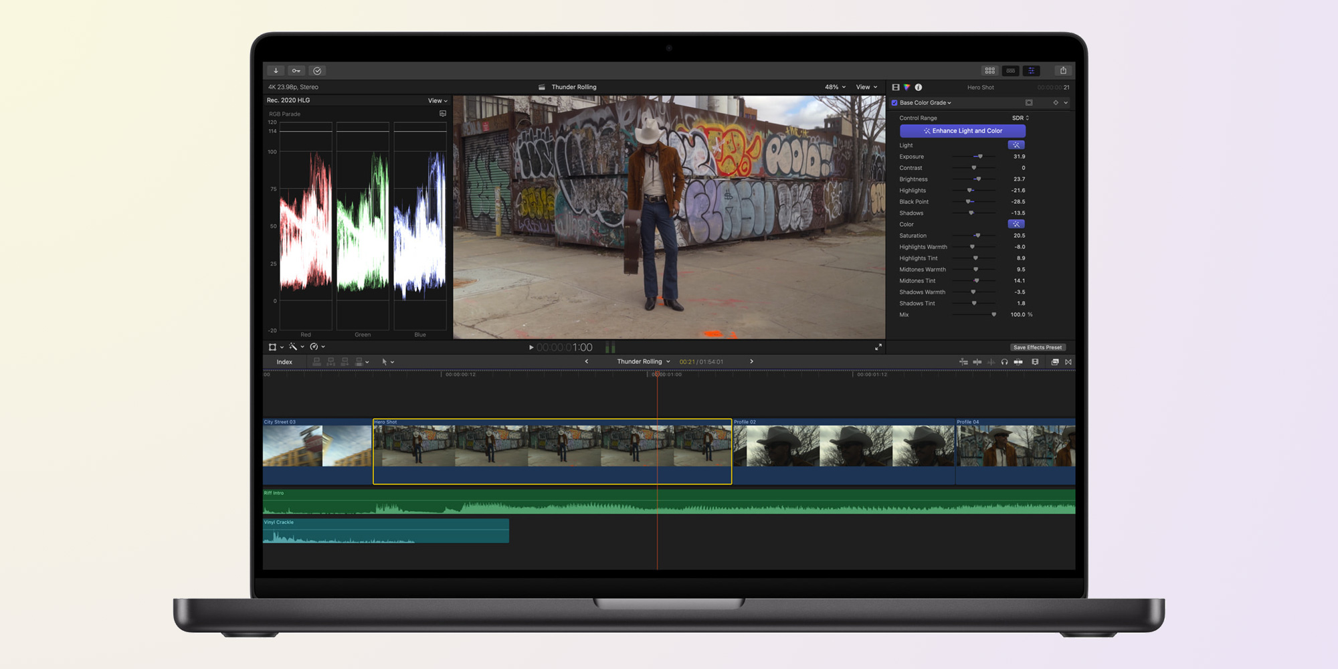
Task: Click the Import Media arrow icon
Action: (276, 71)
